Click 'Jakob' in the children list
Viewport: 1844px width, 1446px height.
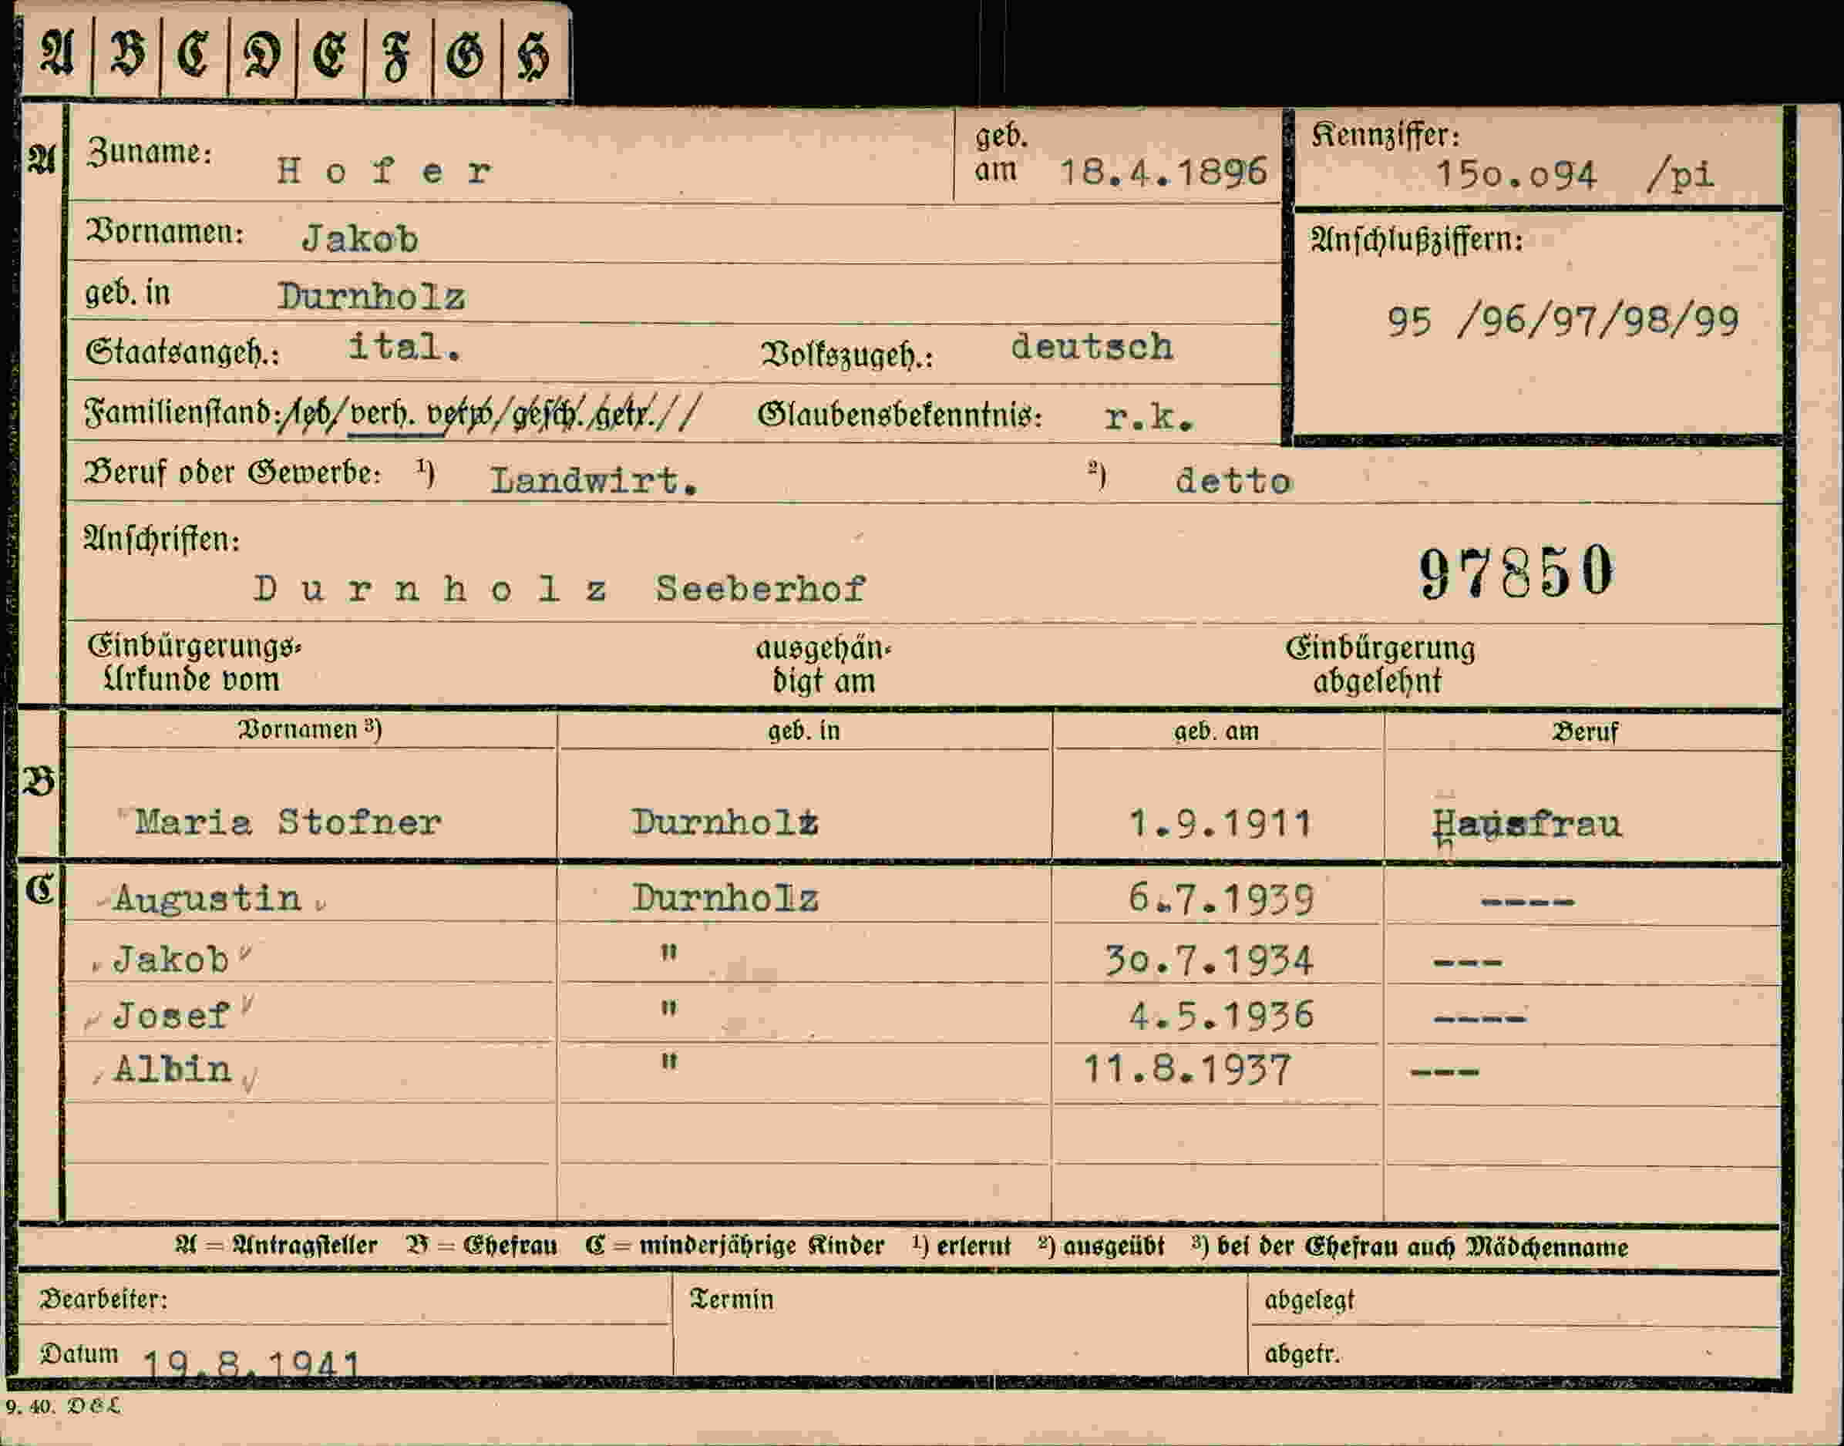[x=171, y=960]
